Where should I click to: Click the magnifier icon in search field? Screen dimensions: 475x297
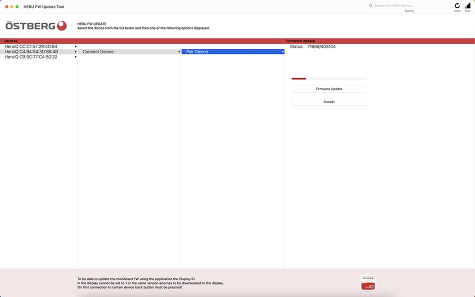pos(370,5)
